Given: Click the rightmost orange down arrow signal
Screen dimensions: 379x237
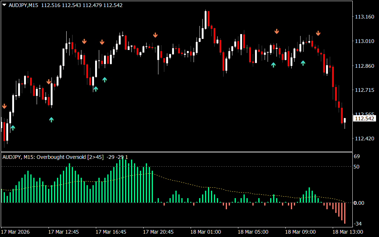Looking at the screenshot, I should click(x=318, y=34).
